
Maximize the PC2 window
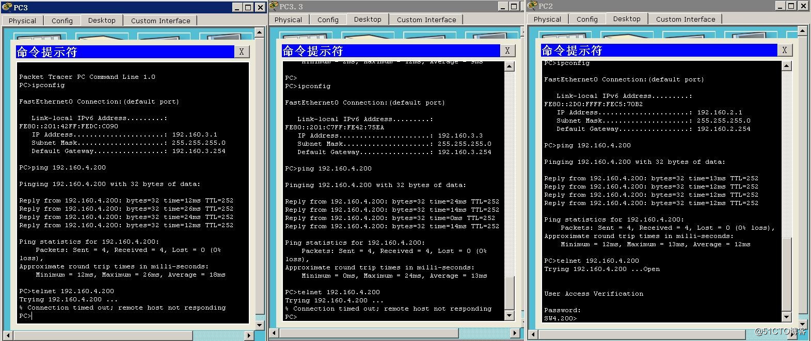click(792, 6)
